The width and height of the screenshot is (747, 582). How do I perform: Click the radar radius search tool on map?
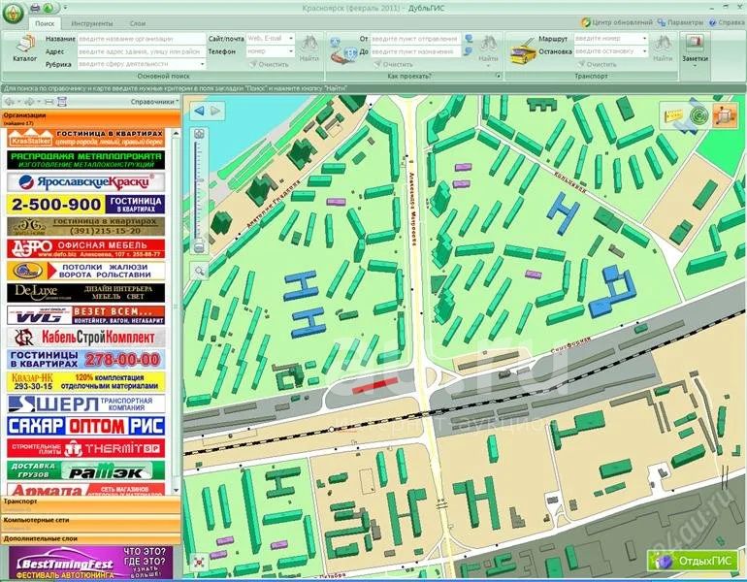(698, 115)
